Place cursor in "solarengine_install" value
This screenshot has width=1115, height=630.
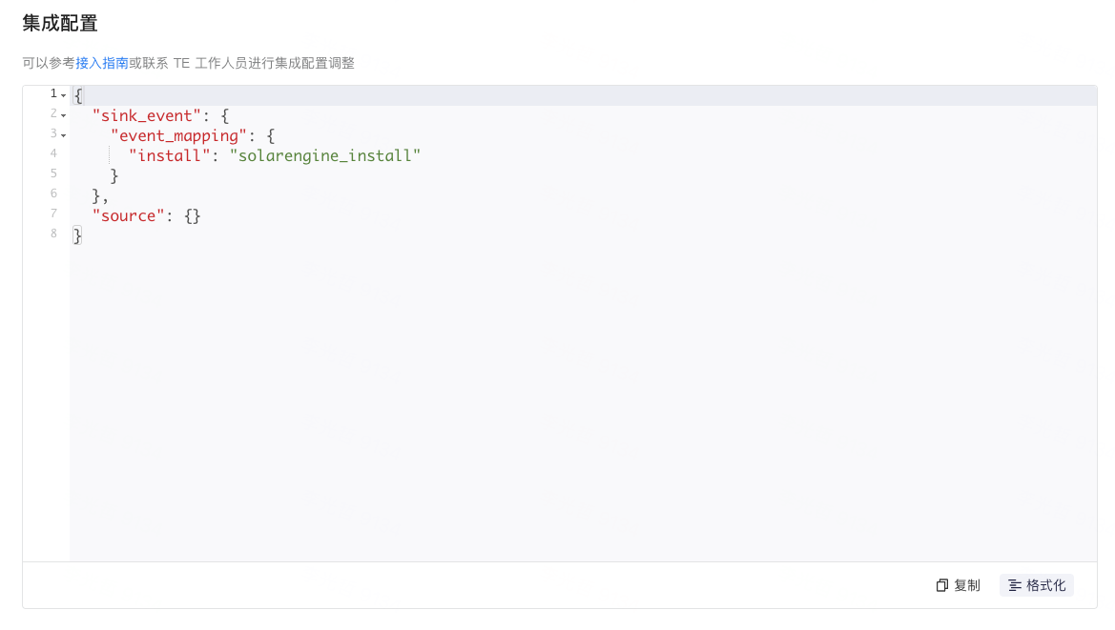click(x=325, y=155)
